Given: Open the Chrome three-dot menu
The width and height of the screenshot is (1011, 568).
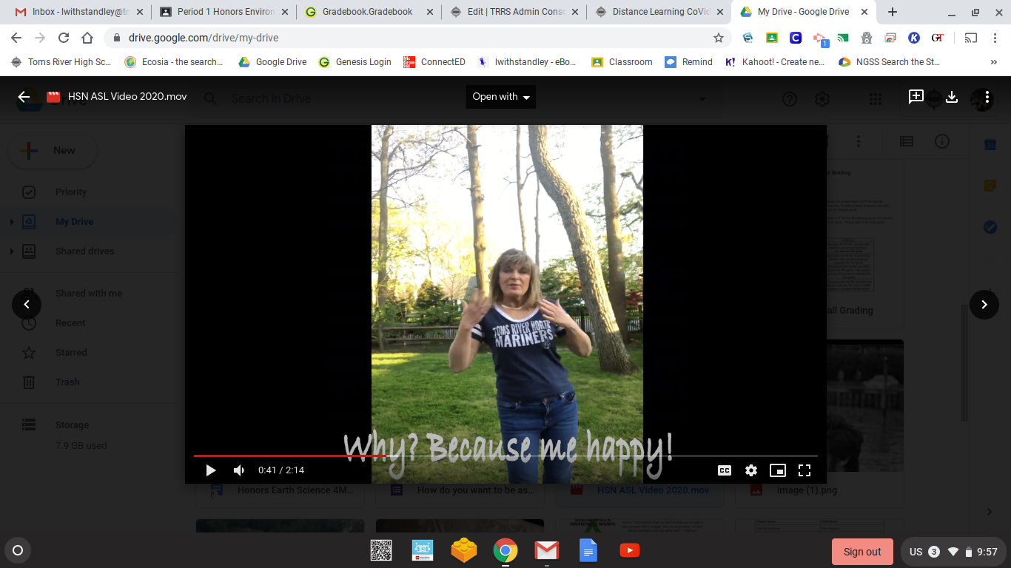Looking at the screenshot, I should pyautogui.click(x=994, y=38).
